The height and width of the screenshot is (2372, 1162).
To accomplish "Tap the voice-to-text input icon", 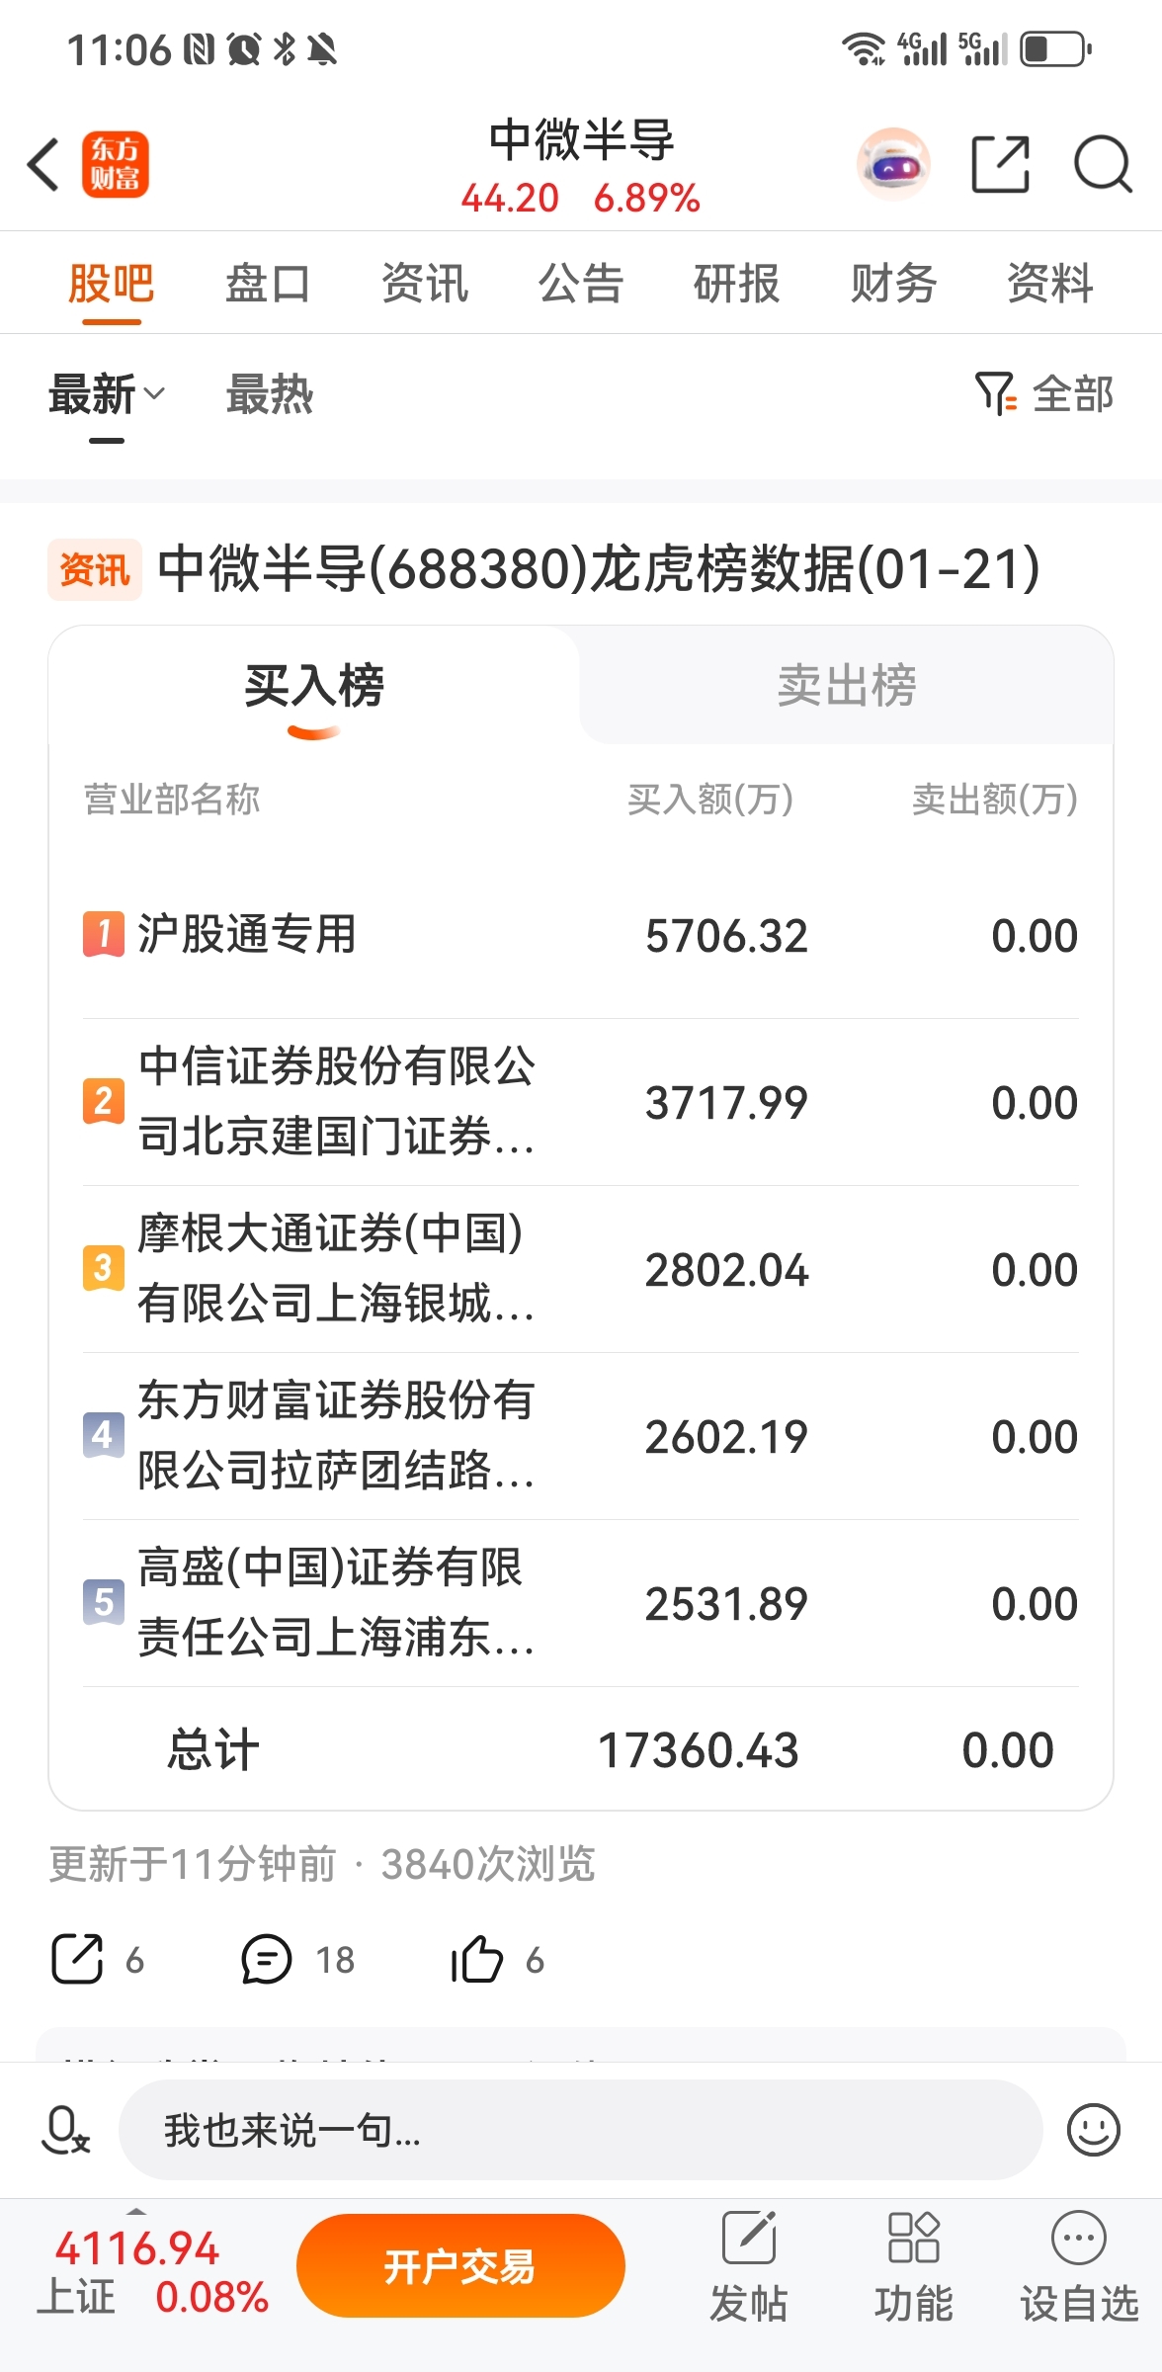I will pyautogui.click(x=65, y=2129).
